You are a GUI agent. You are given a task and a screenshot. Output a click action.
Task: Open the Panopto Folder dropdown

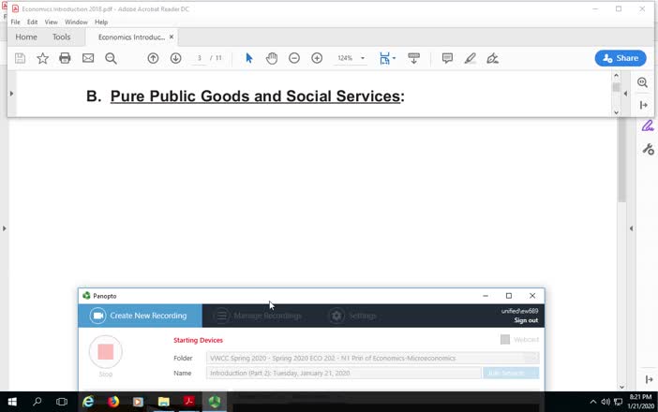531,358
